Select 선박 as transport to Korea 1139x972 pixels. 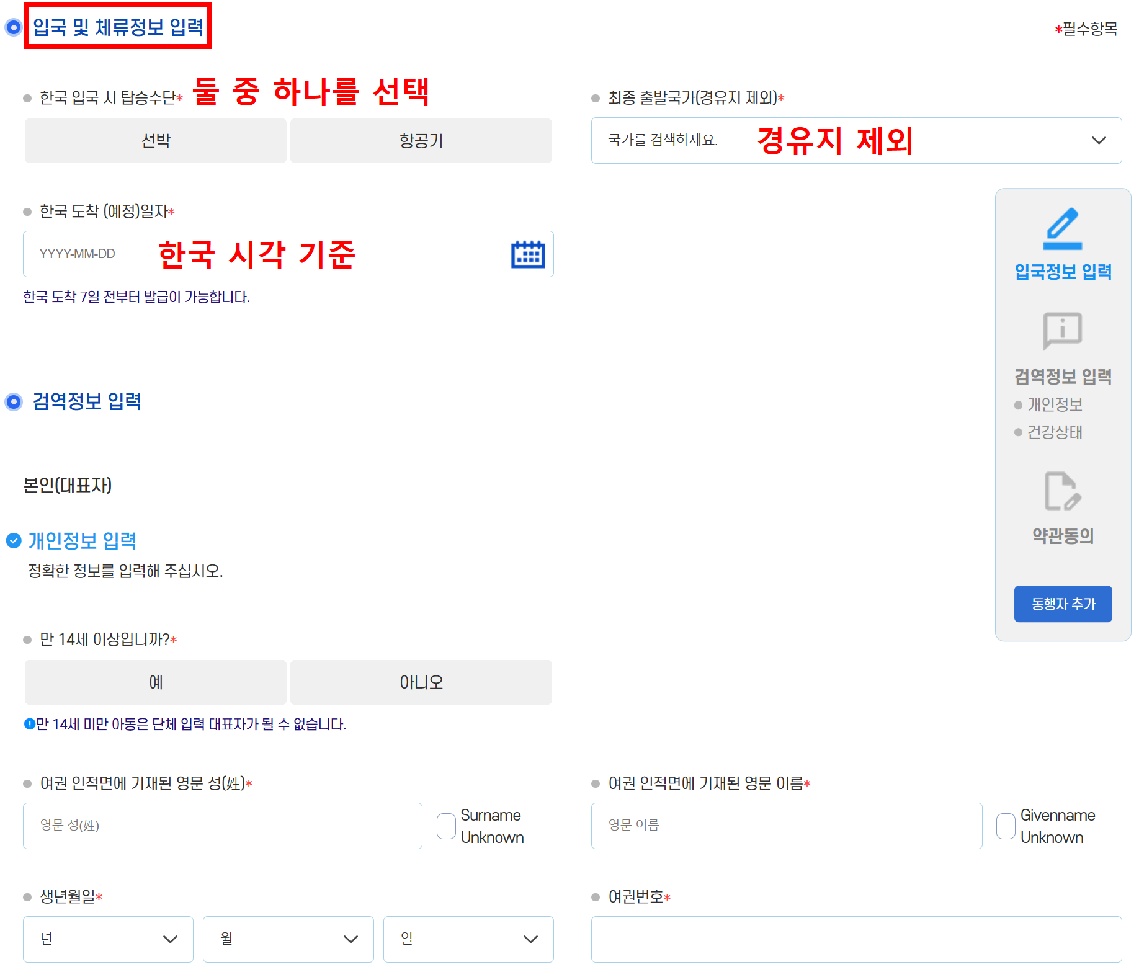click(x=156, y=141)
